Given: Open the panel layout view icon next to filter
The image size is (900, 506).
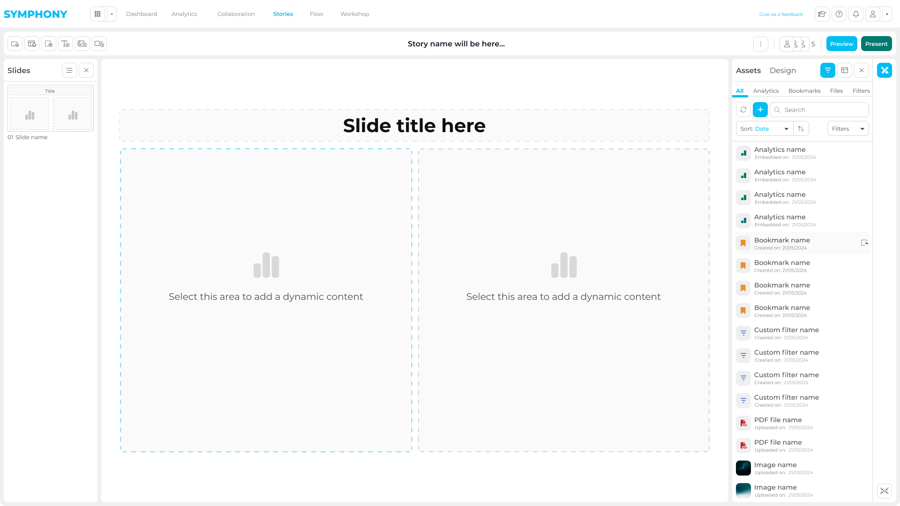Looking at the screenshot, I should pyautogui.click(x=845, y=70).
